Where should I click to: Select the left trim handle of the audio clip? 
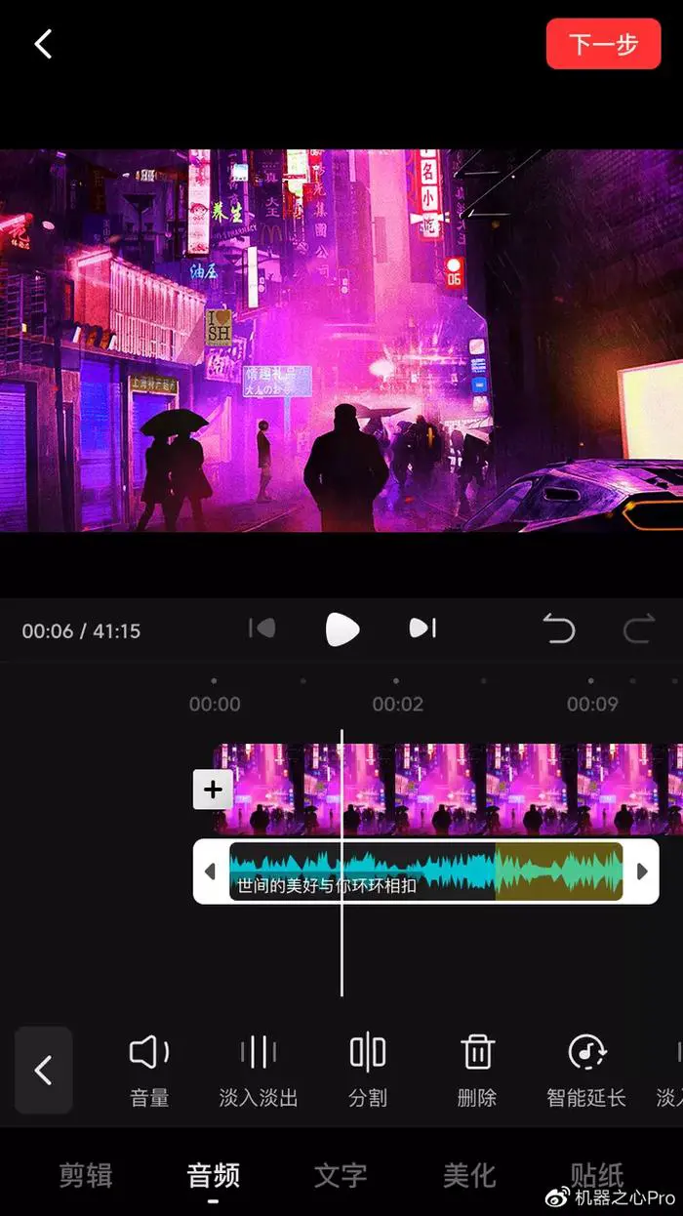tap(210, 871)
